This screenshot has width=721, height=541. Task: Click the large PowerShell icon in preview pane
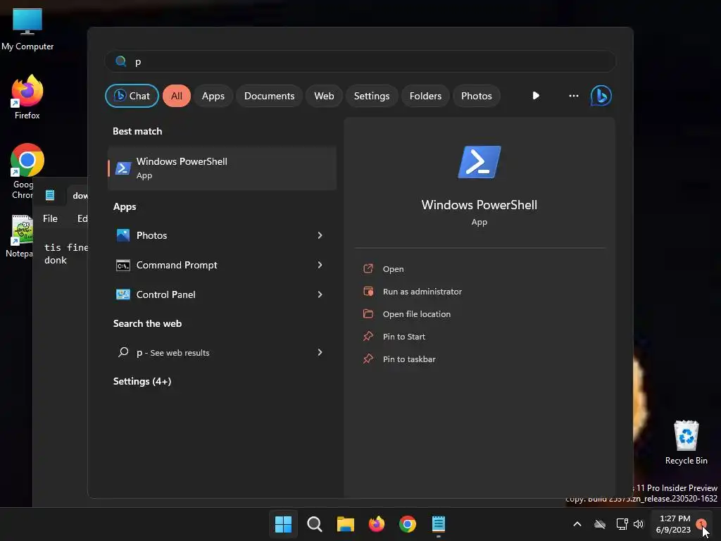tap(479, 162)
